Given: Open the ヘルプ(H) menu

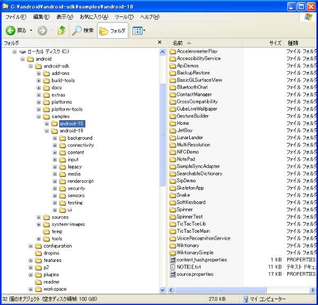Looking at the screenshot, I should coord(150,17).
